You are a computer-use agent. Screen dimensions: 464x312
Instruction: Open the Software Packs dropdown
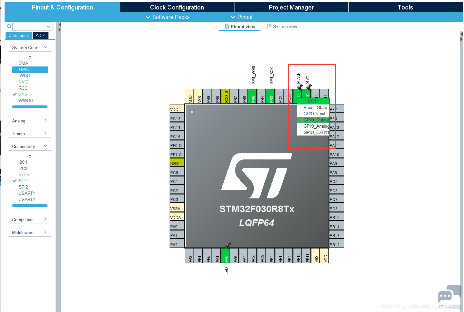[167, 17]
